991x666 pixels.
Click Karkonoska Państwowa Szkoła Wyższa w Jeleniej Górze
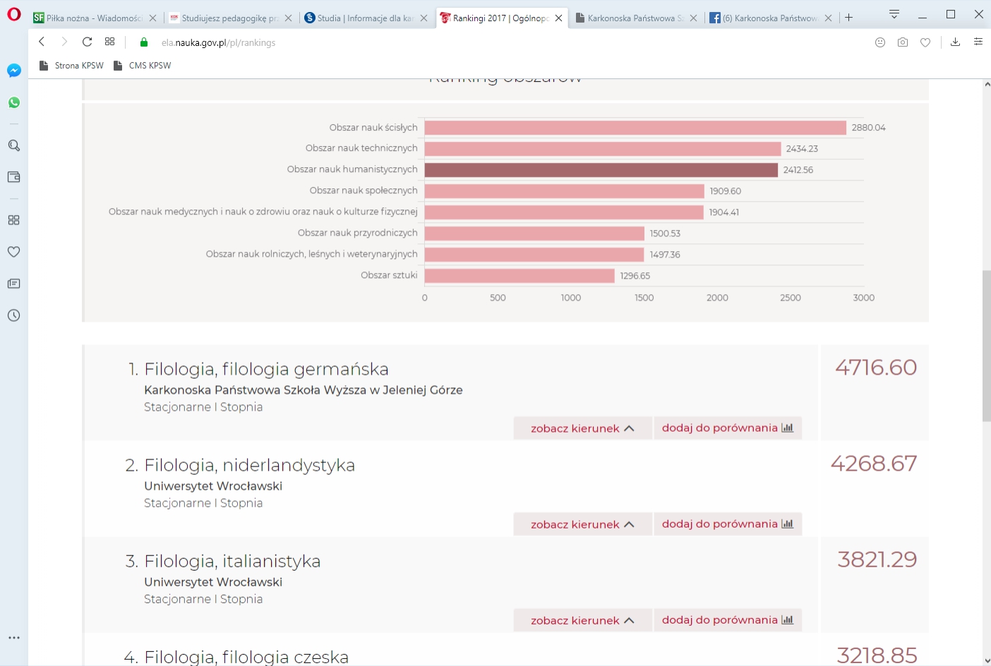tap(304, 390)
